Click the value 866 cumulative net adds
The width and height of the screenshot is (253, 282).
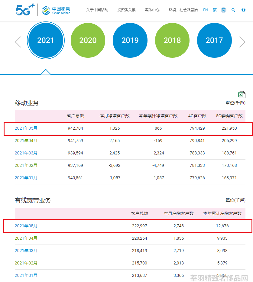[158, 128]
